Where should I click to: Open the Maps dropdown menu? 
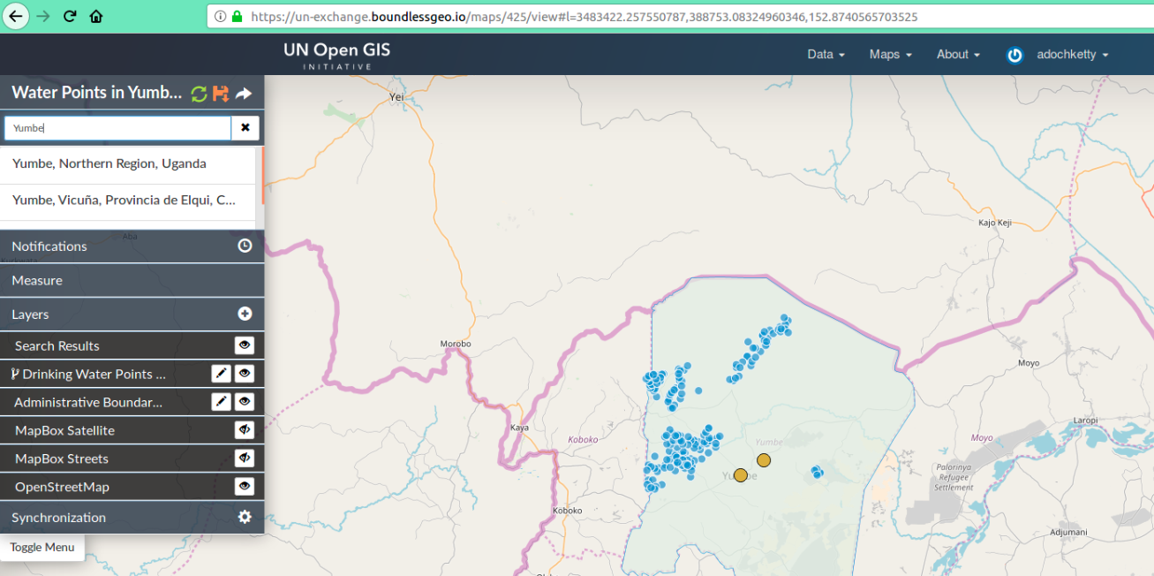[x=890, y=55]
